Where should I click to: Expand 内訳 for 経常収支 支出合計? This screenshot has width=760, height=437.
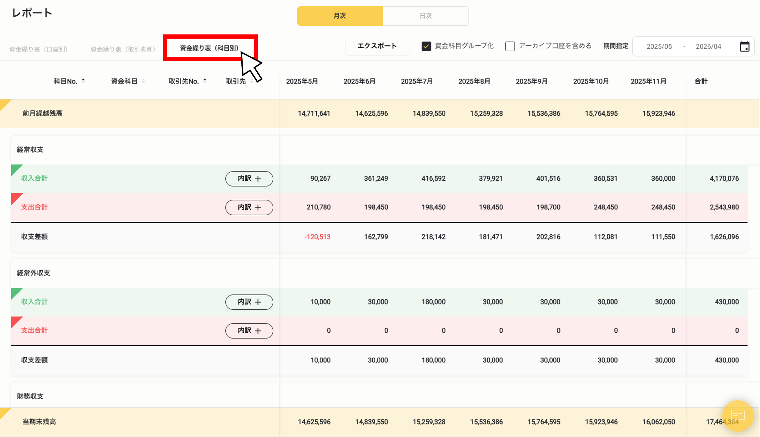(249, 207)
